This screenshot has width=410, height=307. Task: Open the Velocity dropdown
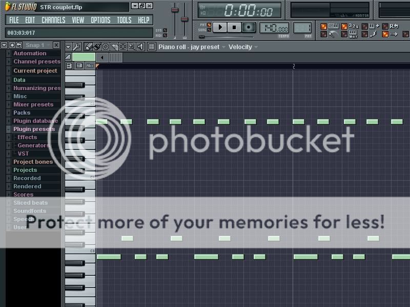click(x=243, y=47)
